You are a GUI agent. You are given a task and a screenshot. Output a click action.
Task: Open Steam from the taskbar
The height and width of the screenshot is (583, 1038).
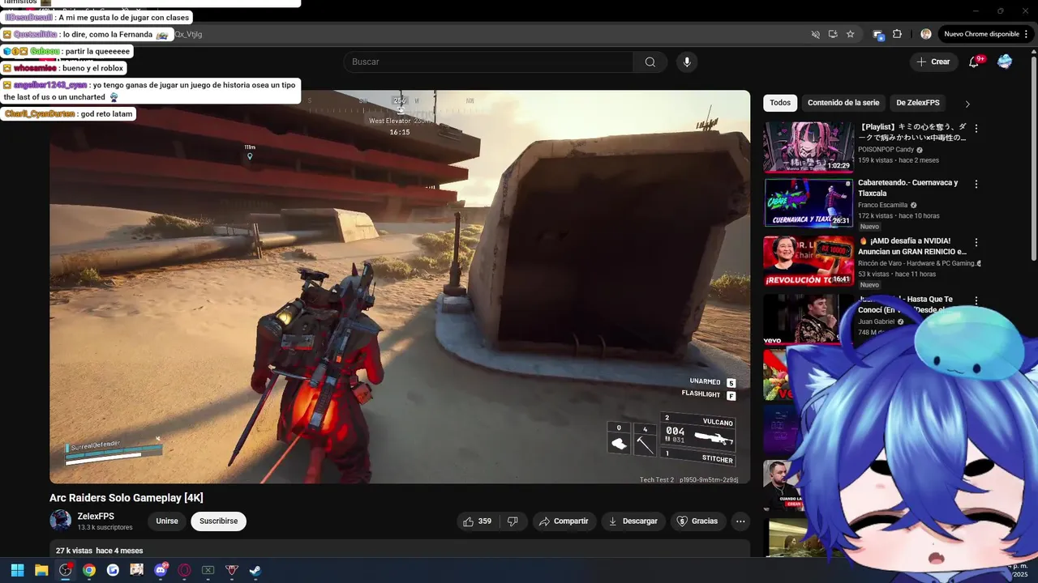click(x=255, y=570)
